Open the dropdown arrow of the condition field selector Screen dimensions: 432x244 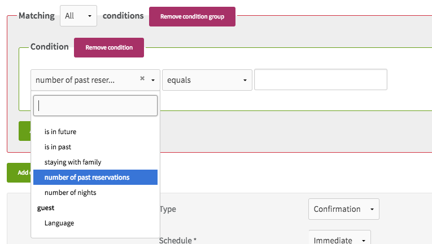tap(153, 80)
